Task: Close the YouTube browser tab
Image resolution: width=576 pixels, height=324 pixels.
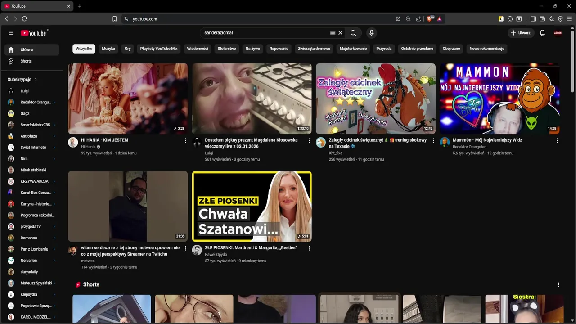Action: (x=69, y=6)
